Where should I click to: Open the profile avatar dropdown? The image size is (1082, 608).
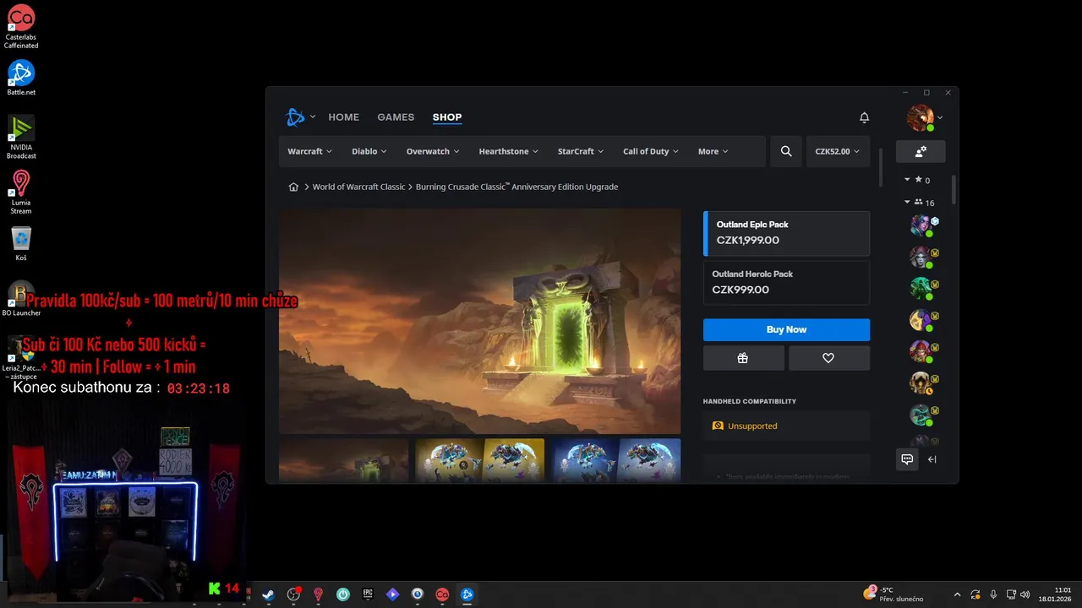925,117
